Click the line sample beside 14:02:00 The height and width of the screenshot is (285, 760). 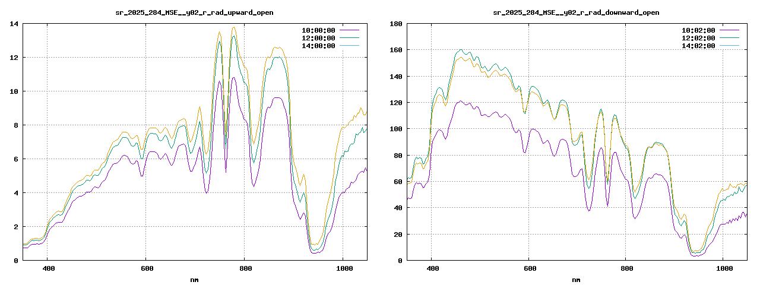point(730,46)
